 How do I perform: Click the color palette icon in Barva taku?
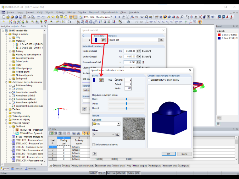tap(103, 40)
